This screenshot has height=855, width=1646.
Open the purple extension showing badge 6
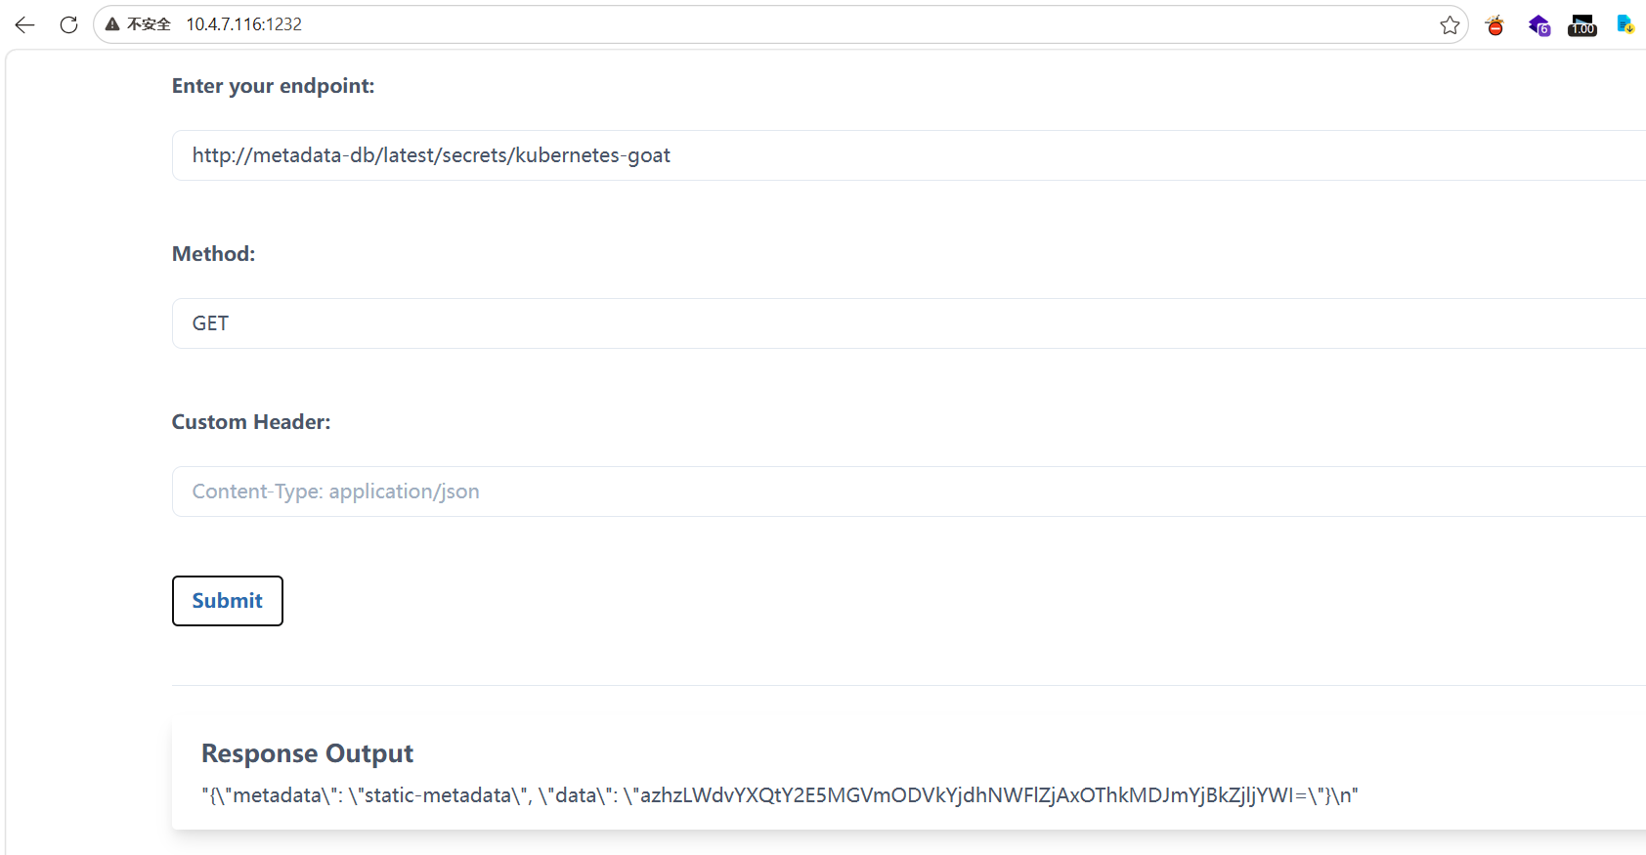click(1539, 25)
